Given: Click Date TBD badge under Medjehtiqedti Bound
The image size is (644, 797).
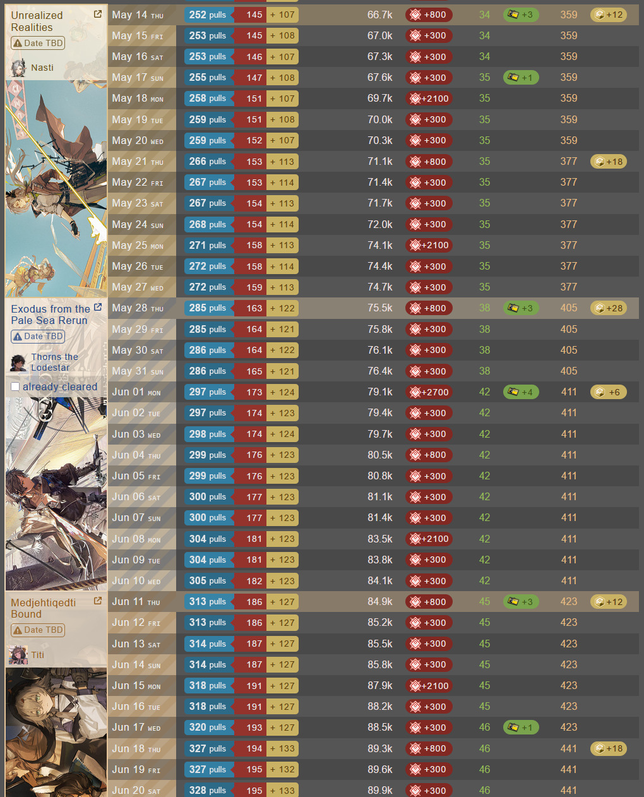Looking at the screenshot, I should (x=38, y=630).
